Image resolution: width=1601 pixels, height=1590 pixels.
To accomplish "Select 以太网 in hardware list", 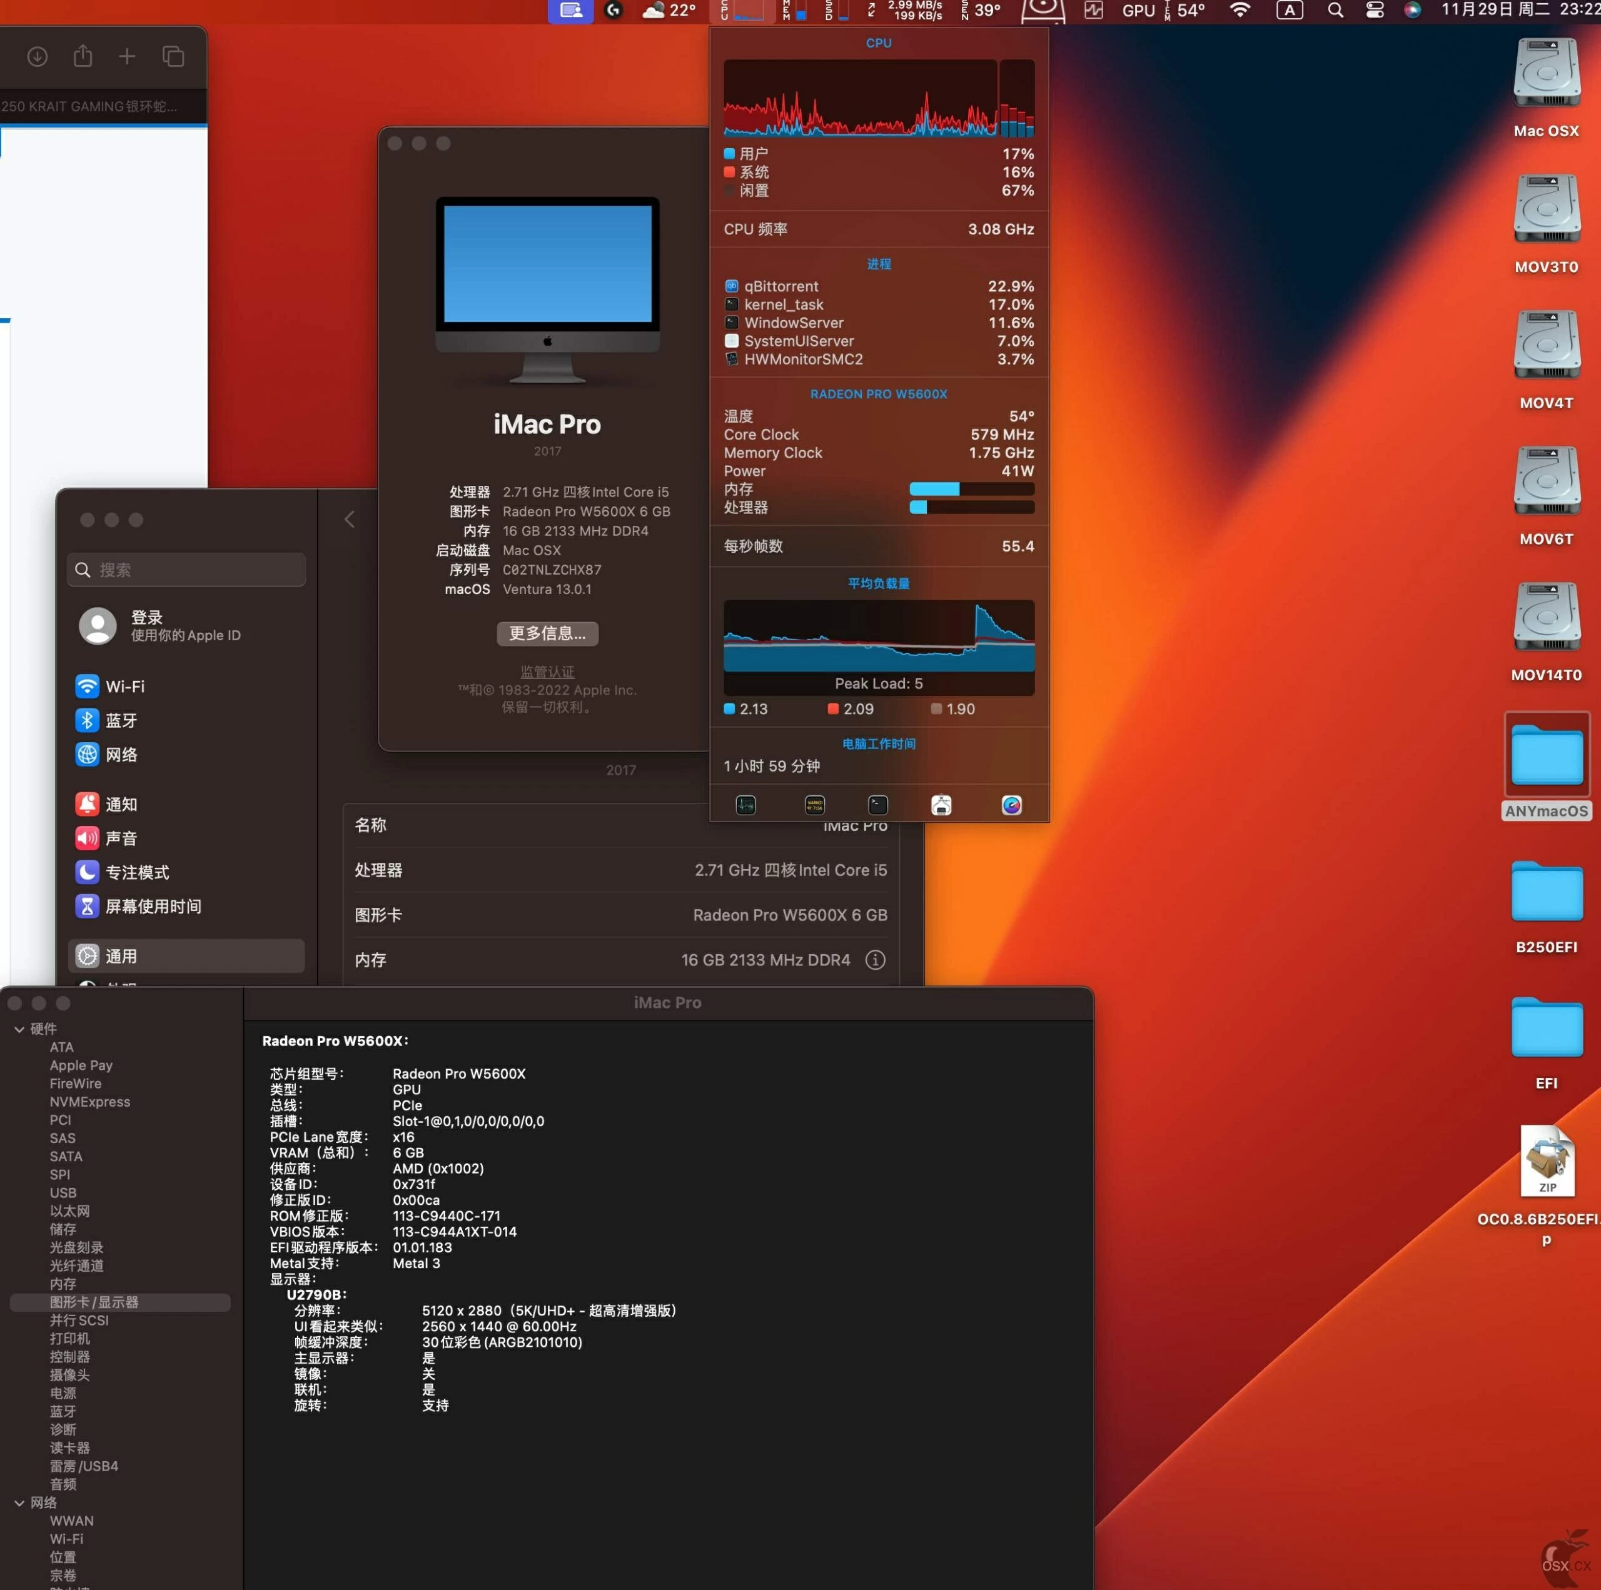I will [x=69, y=1211].
